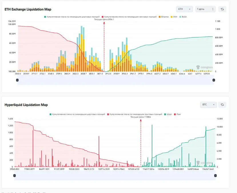Toggle cumulative short liquidation line in ETH legend
The height and width of the screenshot is (193, 237).
point(72,17)
